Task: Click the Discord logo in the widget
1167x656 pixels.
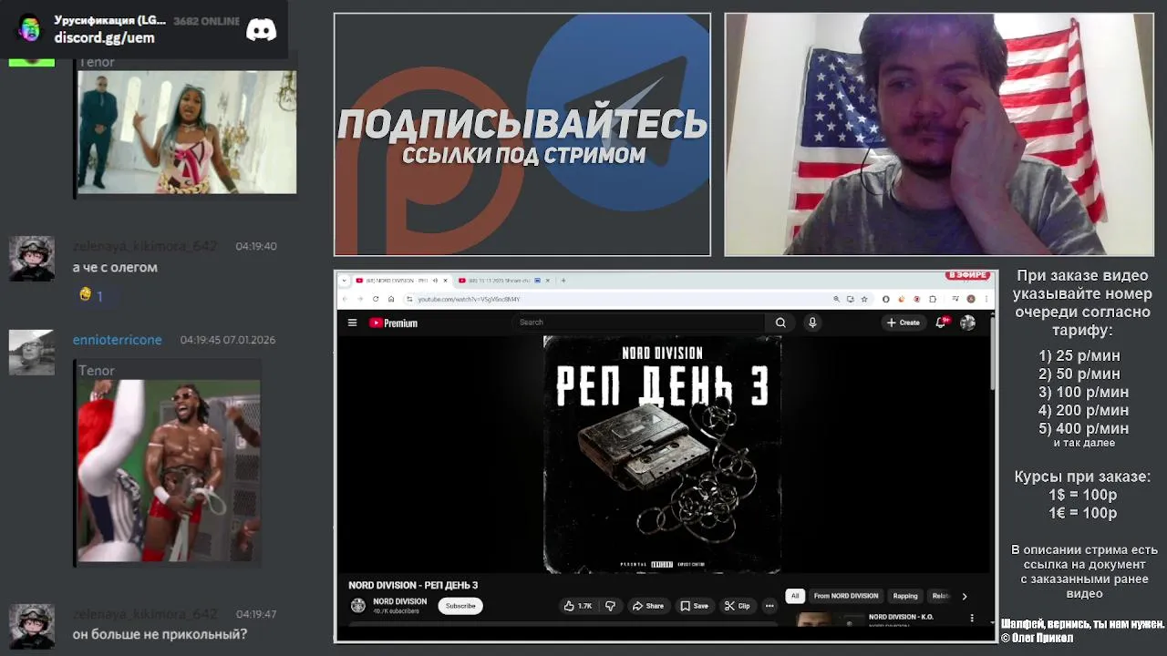Action: tap(262, 29)
